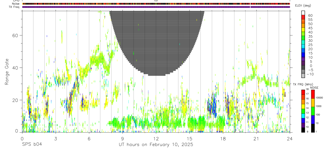Click the black swatch of the NOISE color bar
Viewport: 326px width, 150px height.
pos(313,128)
